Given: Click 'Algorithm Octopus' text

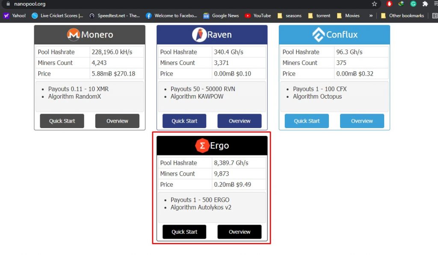Looking at the screenshot, I should click(x=317, y=97).
